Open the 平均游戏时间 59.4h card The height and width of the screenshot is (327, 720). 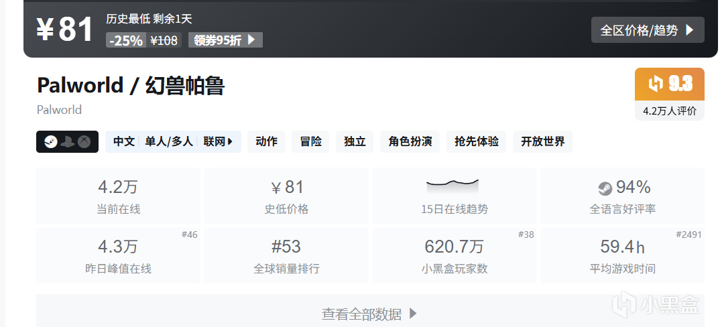click(x=622, y=255)
